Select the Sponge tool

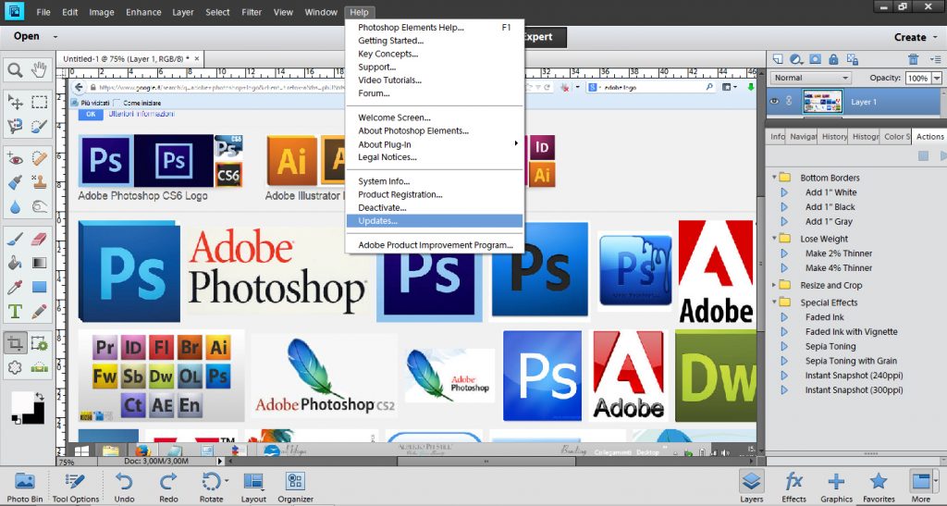coord(39,207)
